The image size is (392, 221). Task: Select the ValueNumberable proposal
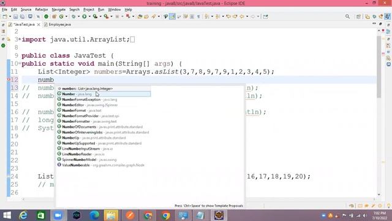[104, 165]
